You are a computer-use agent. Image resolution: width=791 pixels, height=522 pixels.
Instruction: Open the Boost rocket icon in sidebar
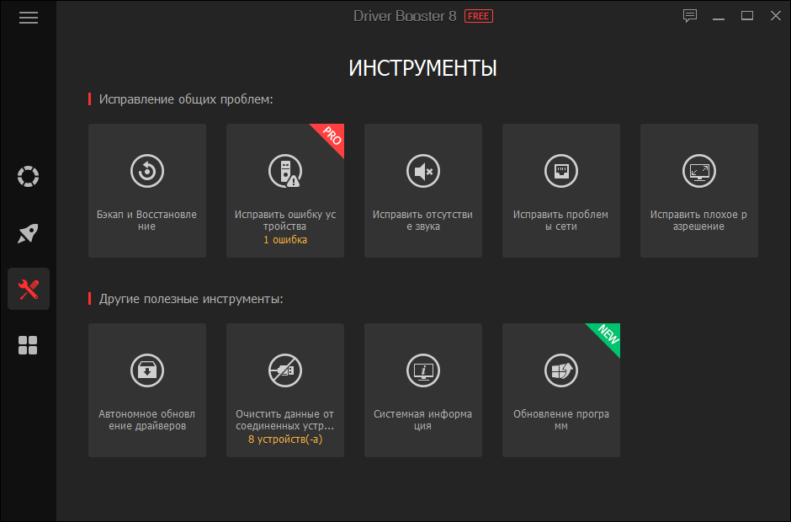[29, 232]
